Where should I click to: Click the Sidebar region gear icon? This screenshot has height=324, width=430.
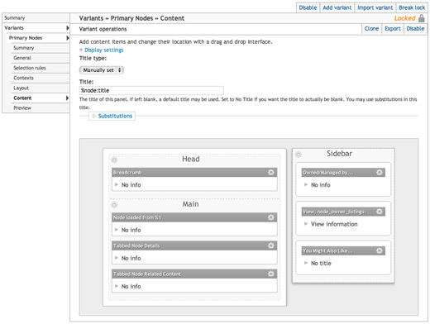pyautogui.click(x=299, y=155)
